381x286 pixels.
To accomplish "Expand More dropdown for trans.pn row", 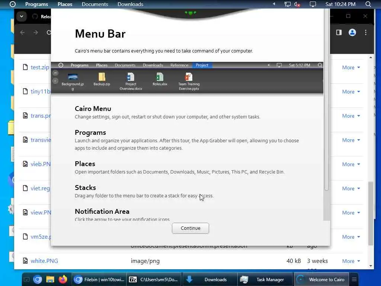I will coord(351,116).
